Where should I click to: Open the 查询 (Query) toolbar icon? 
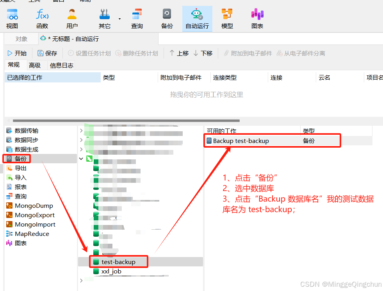tap(137, 19)
